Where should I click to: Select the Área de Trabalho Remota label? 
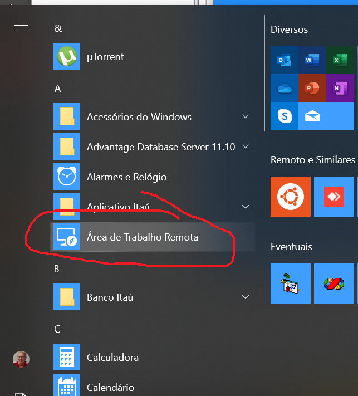[x=143, y=237]
